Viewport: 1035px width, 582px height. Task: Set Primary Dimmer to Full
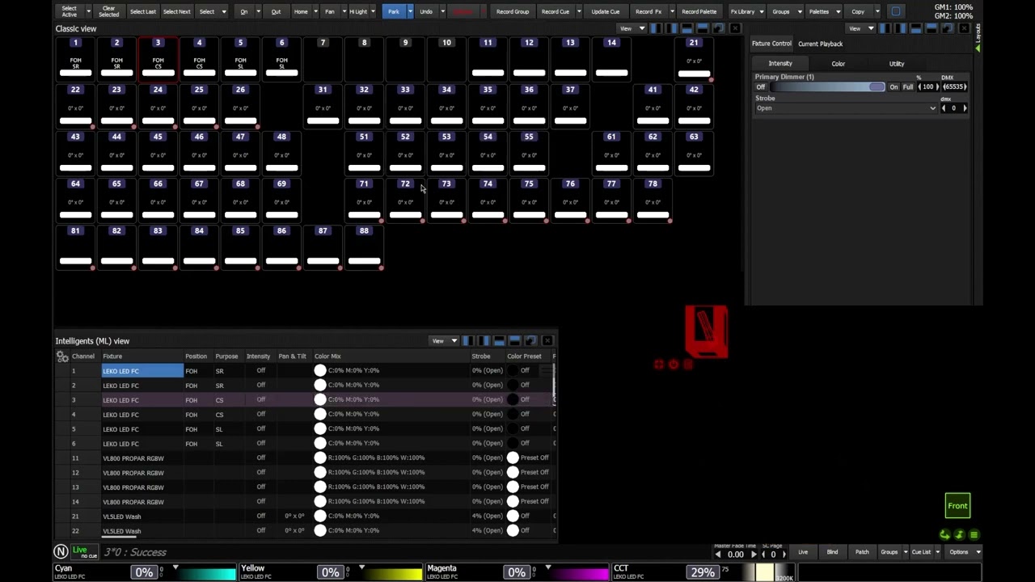click(x=908, y=86)
